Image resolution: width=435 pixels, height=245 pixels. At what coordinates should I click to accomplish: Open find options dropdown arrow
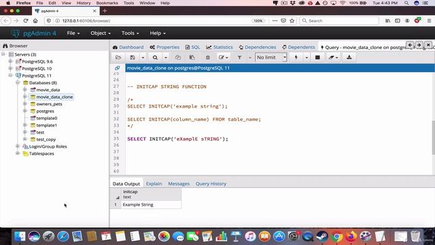(x=166, y=57)
